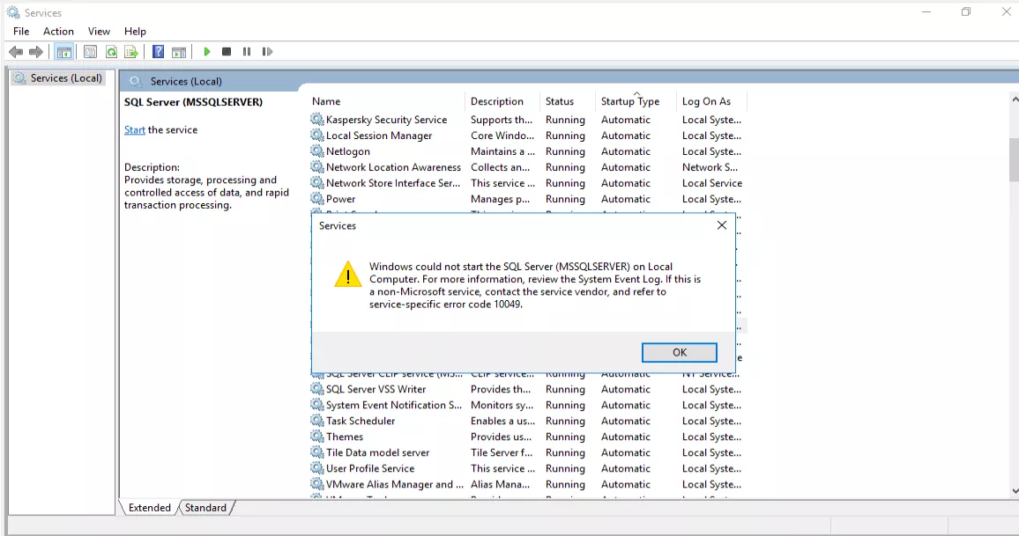Restart the service with the toolbar restart icon
This screenshot has height=536, width=1019.
coord(267,52)
